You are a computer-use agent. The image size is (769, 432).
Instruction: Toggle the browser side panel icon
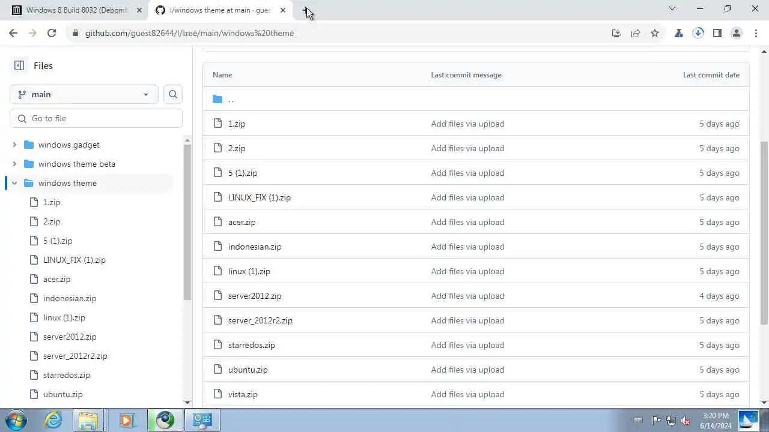(717, 33)
